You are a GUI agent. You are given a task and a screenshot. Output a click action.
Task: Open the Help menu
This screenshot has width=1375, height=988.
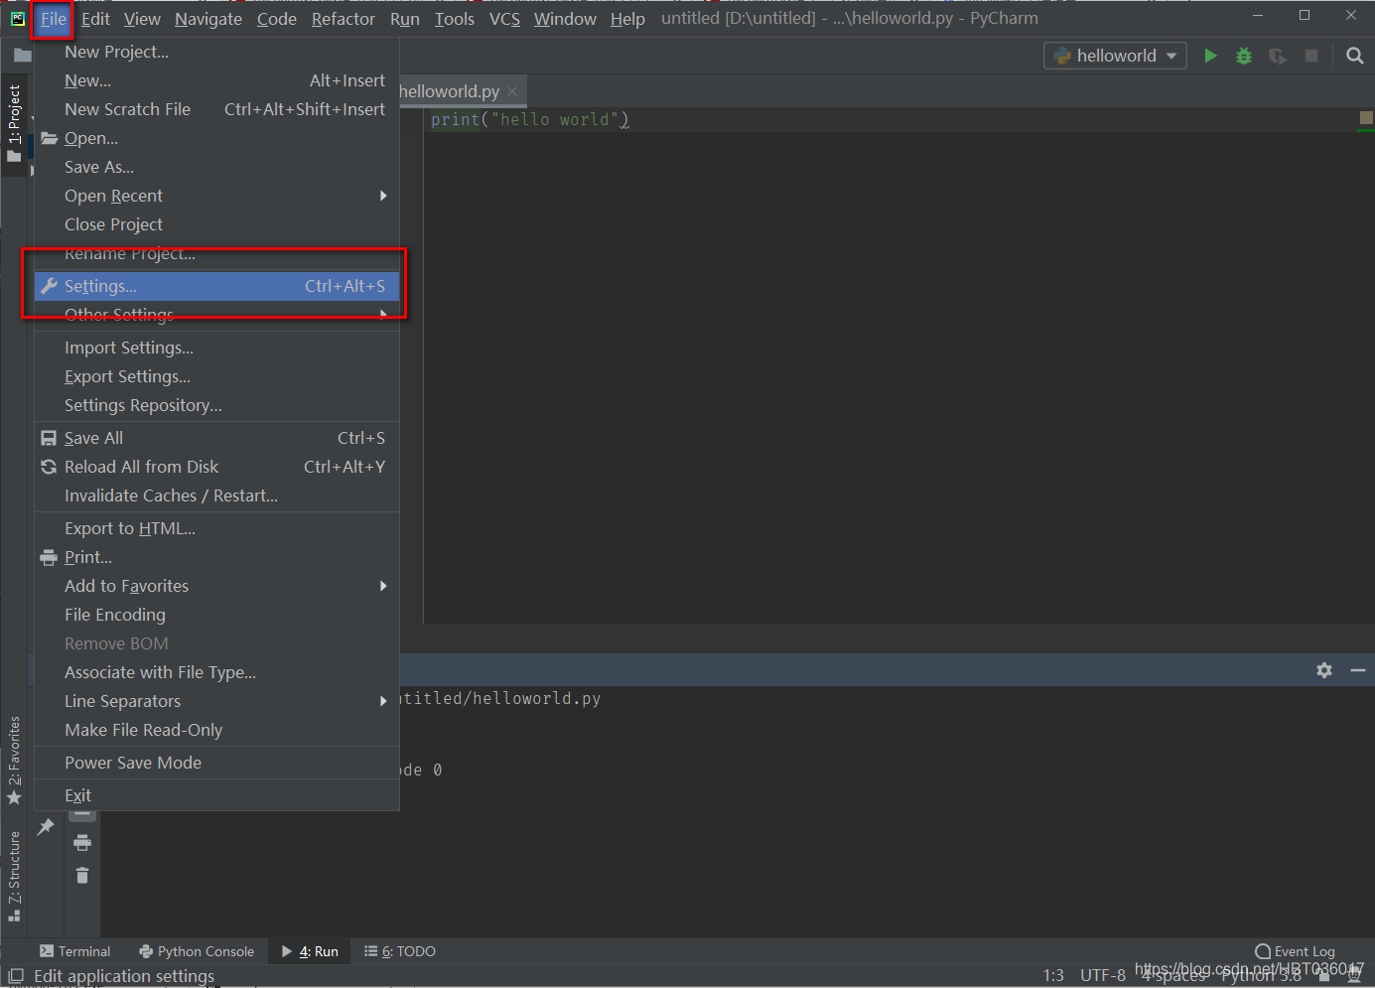(627, 19)
